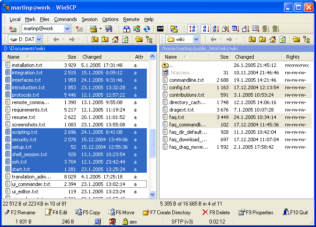Go to local root directory icon
The width and height of the screenshot is (316, 227).
click(x=105, y=39)
